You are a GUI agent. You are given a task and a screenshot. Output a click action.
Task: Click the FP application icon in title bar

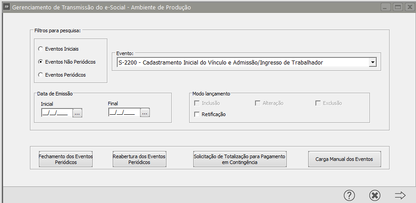coord(6,7)
